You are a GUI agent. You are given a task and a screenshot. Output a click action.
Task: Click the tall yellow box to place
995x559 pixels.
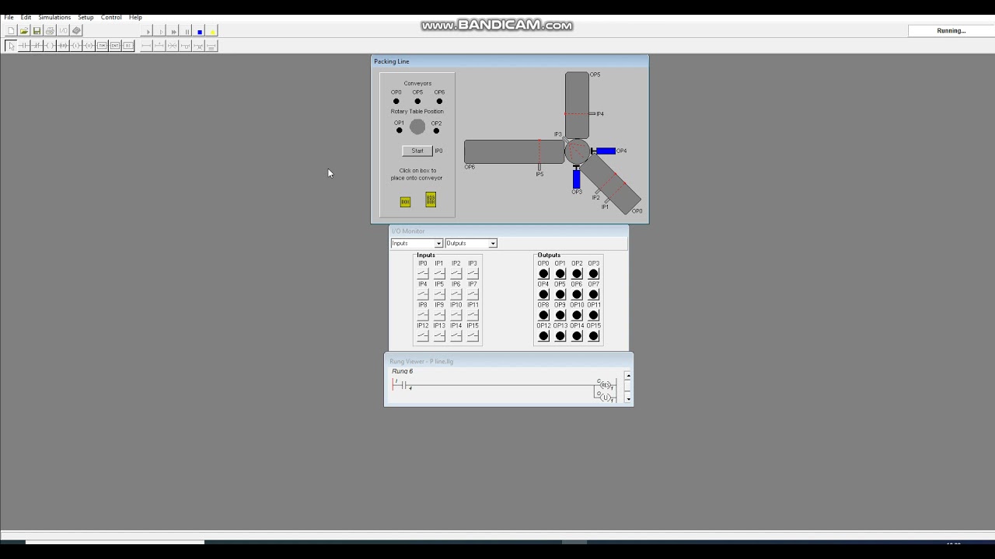(x=431, y=200)
